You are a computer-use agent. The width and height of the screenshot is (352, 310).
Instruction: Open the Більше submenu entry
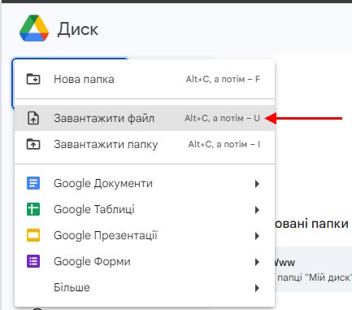point(145,287)
